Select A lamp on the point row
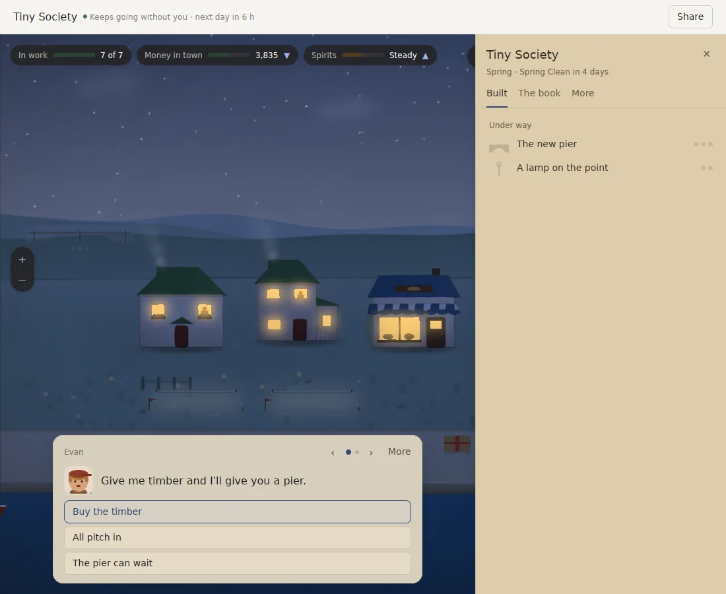The width and height of the screenshot is (726, 594). pyautogui.click(x=601, y=168)
